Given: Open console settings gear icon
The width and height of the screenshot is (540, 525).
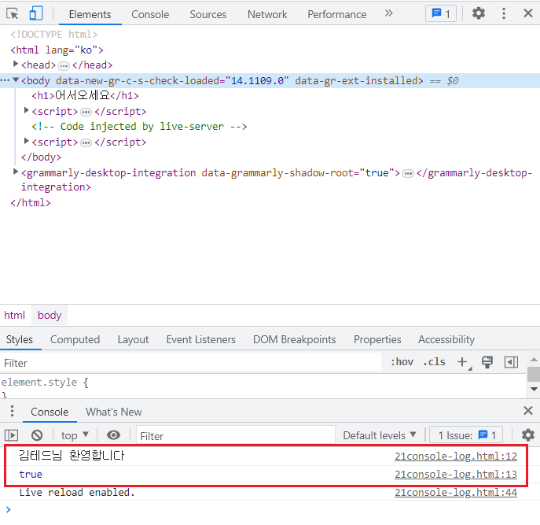Looking at the screenshot, I should [528, 435].
